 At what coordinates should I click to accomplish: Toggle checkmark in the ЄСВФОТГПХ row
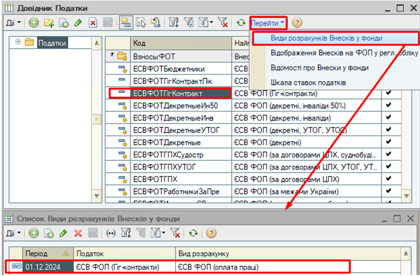pyautogui.click(x=389, y=179)
